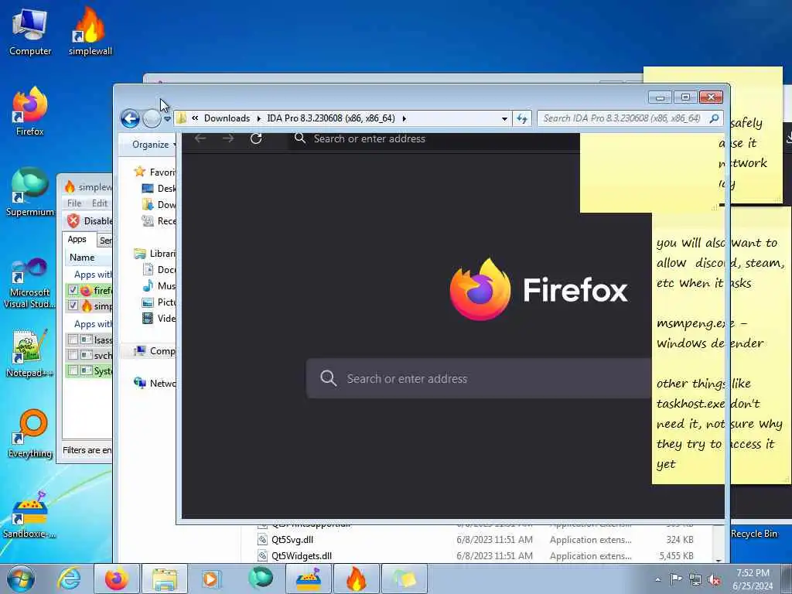This screenshot has height=594, width=792.
Task: Click Firefox forward arrow button
Action: [x=228, y=138]
